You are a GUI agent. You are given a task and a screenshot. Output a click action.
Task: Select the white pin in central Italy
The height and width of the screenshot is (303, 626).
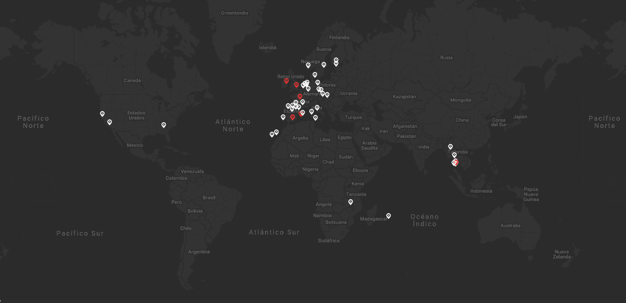tap(311, 112)
